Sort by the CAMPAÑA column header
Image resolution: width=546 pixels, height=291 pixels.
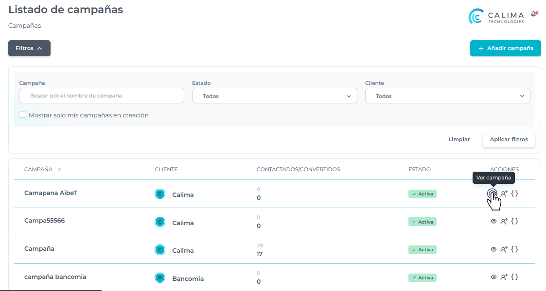click(x=39, y=169)
